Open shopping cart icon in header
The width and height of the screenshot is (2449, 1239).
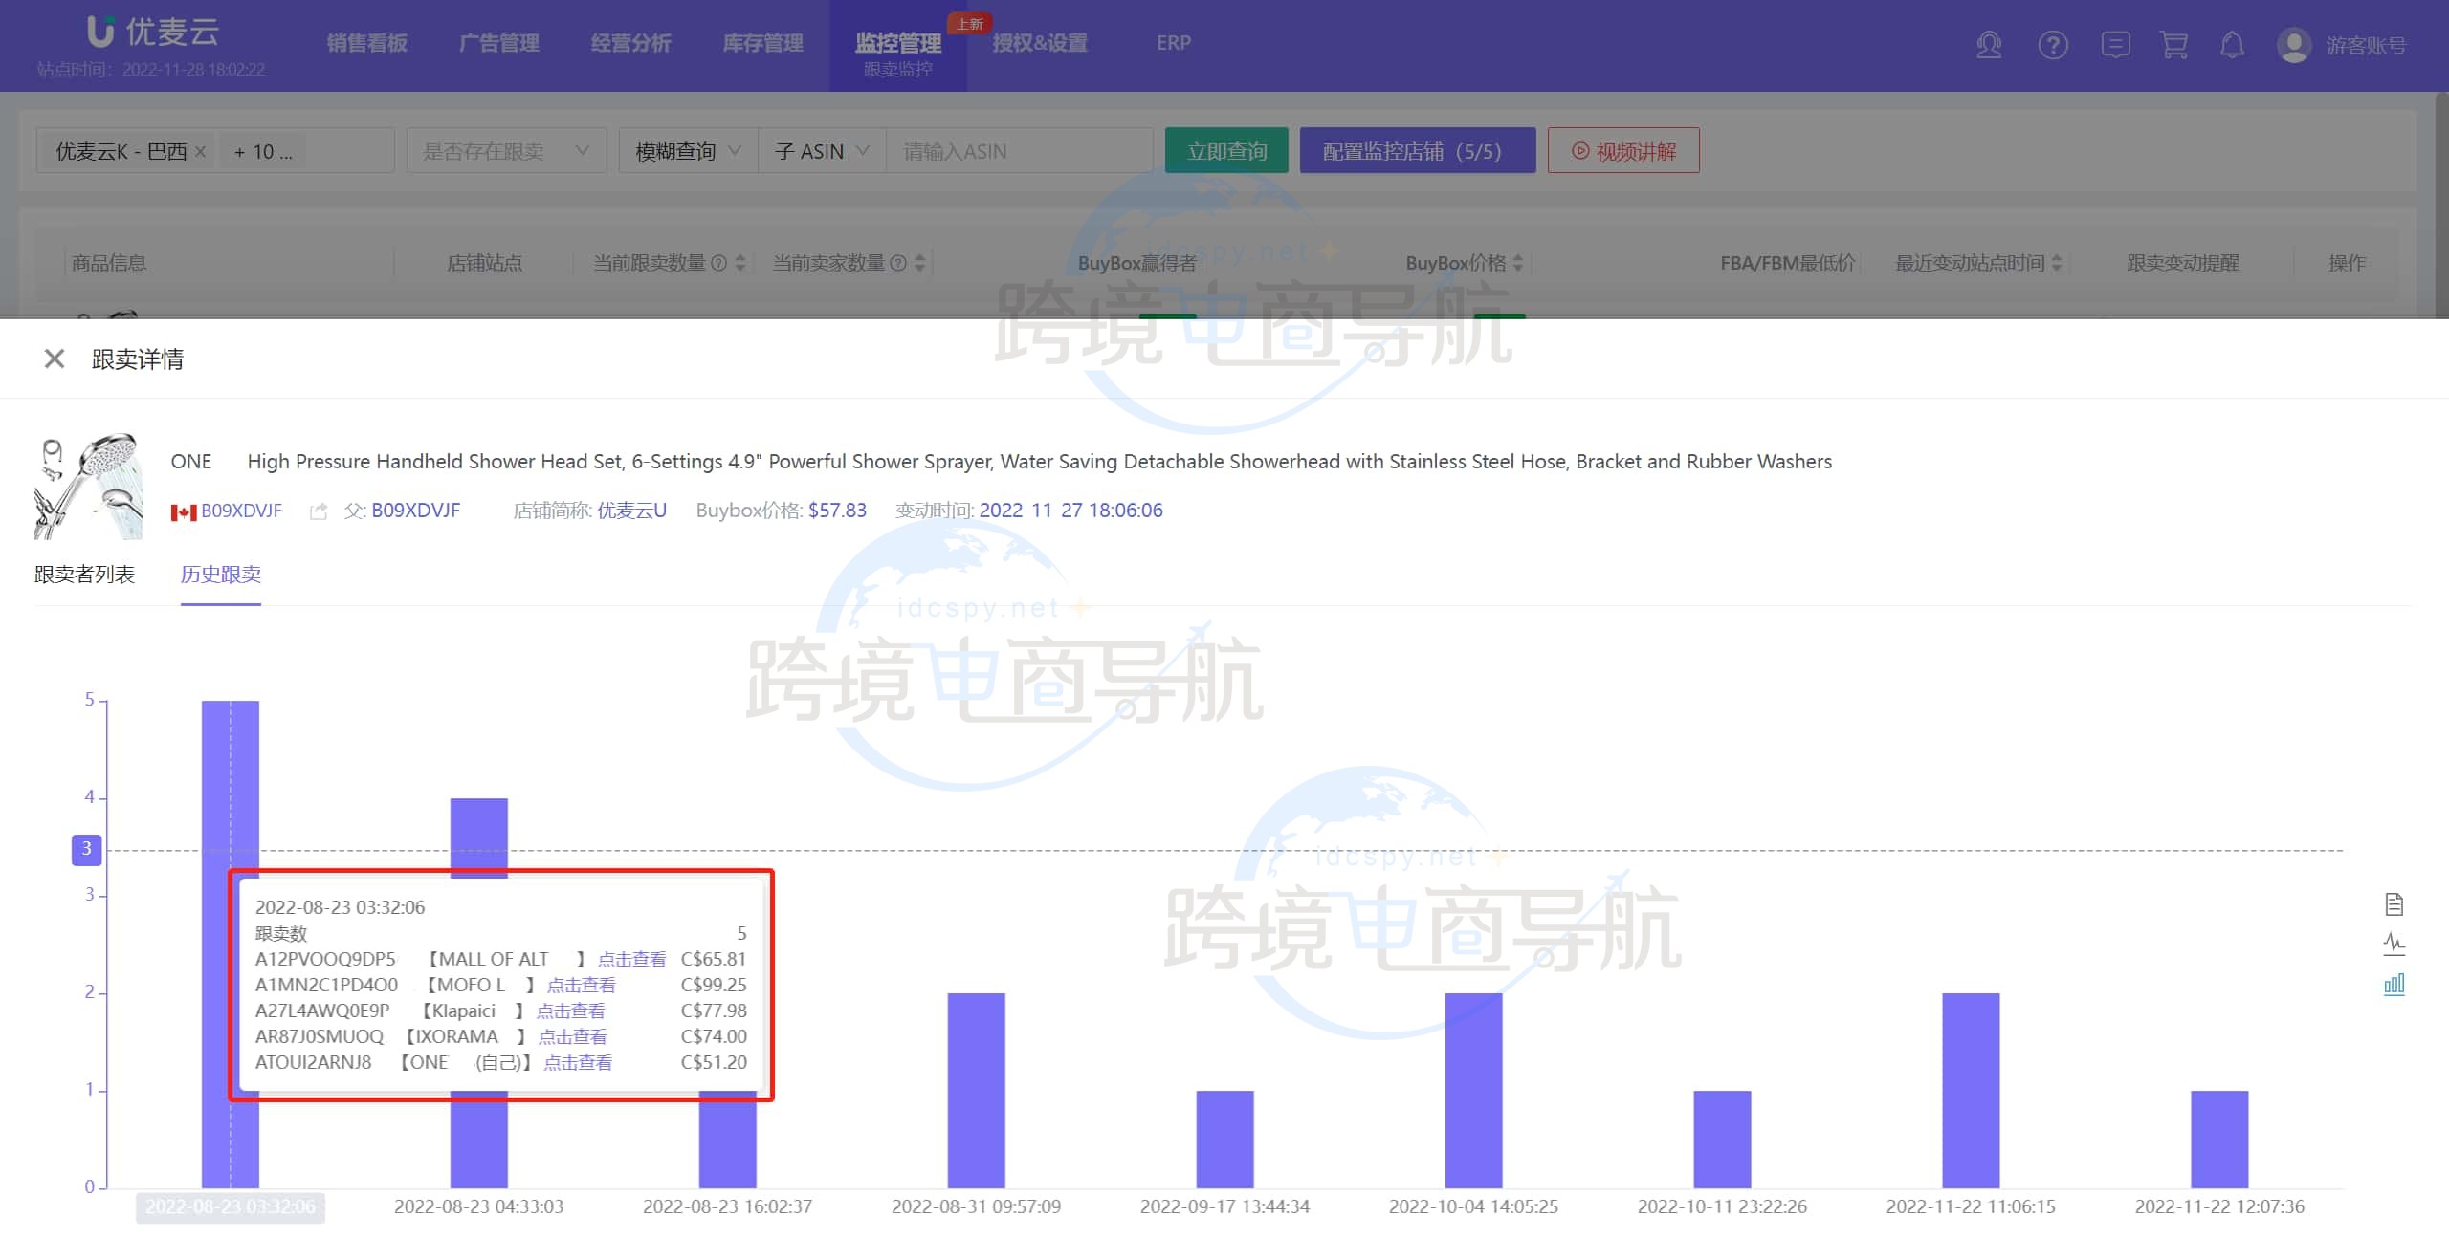2173,45
